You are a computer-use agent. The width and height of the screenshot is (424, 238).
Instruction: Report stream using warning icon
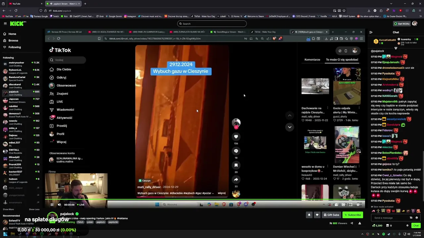(x=359, y=223)
